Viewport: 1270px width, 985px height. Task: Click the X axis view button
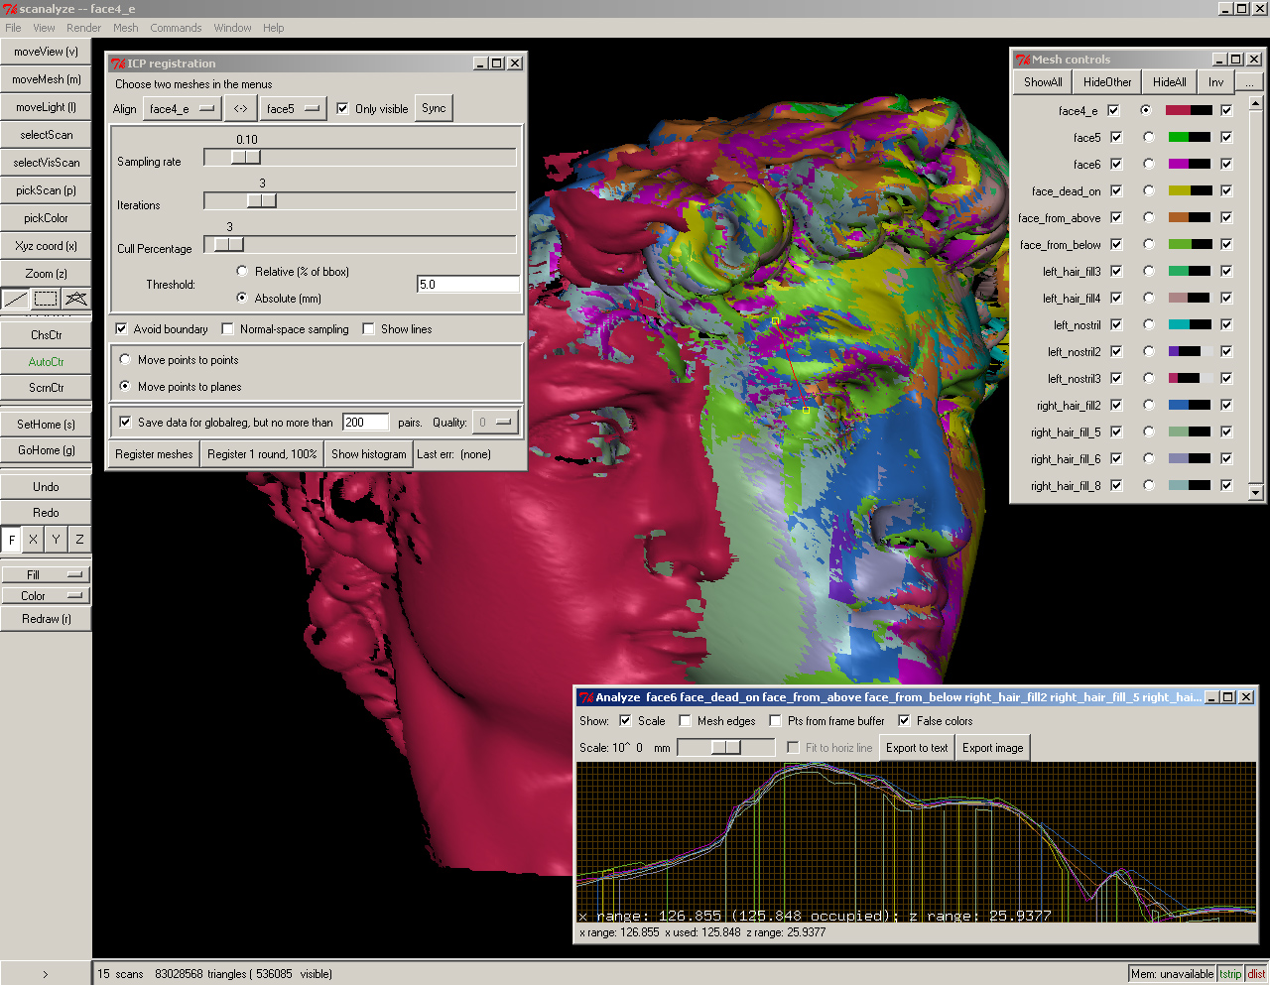point(34,540)
